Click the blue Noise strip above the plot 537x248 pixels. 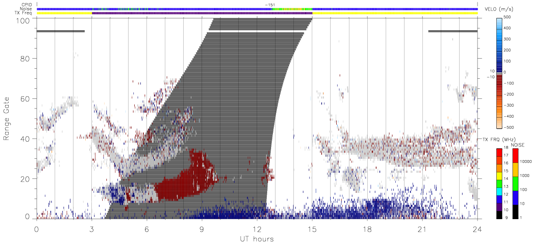[x=257, y=9]
